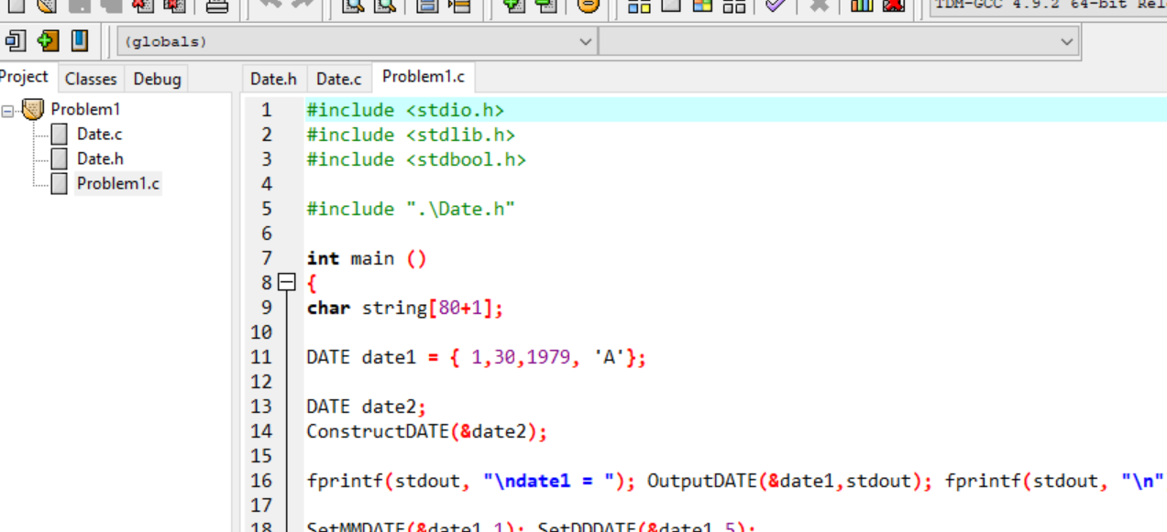The image size is (1167, 532).
Task: Click the '#include <stdbool.h>' line
Action: click(416, 159)
